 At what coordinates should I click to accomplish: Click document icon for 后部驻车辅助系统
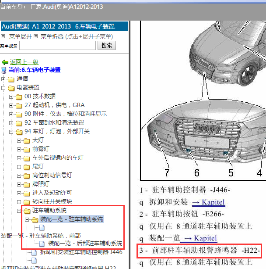point(42,244)
